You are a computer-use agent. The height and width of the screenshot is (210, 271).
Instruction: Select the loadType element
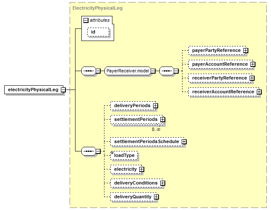pos(124,155)
